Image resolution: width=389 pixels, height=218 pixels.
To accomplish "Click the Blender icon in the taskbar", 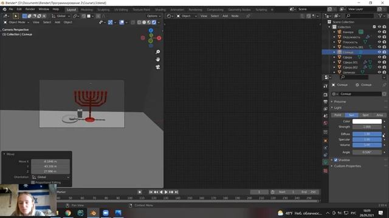I will (93, 213).
